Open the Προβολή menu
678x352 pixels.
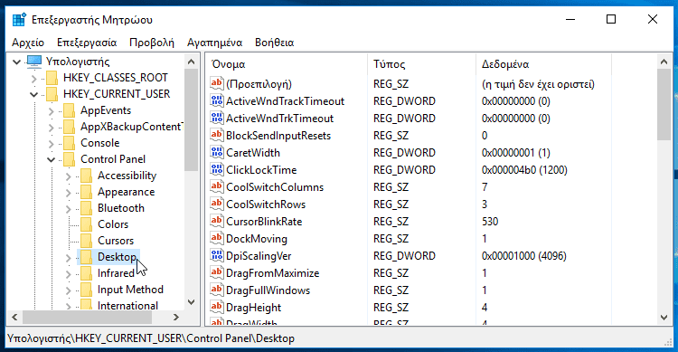coord(152,43)
